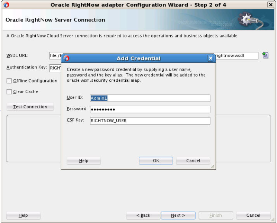Image resolution: width=277 pixels, height=223 pixels.
Task: Close the Add Credential dialog
Action: (210, 58)
